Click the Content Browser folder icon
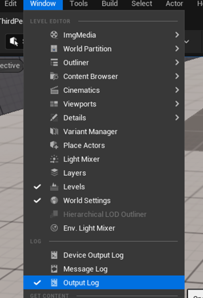Viewport: 203px width, 298px height. click(54, 76)
